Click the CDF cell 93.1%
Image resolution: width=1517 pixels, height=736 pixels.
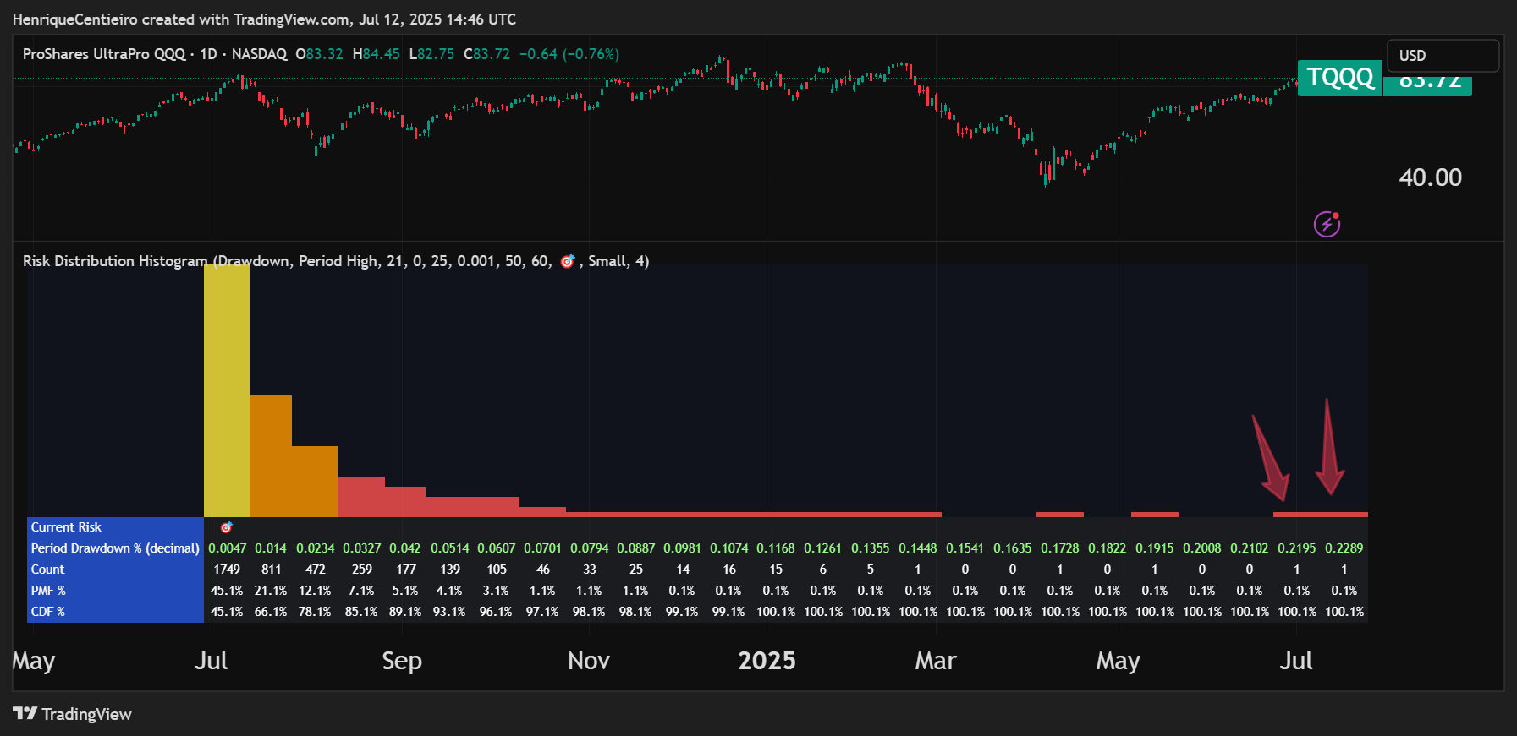[x=450, y=612]
